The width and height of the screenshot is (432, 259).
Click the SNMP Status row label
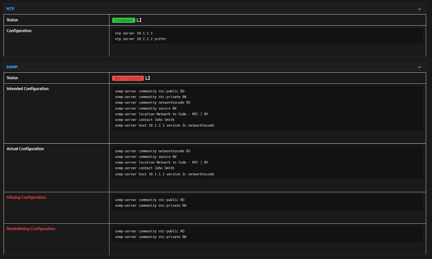[12, 78]
